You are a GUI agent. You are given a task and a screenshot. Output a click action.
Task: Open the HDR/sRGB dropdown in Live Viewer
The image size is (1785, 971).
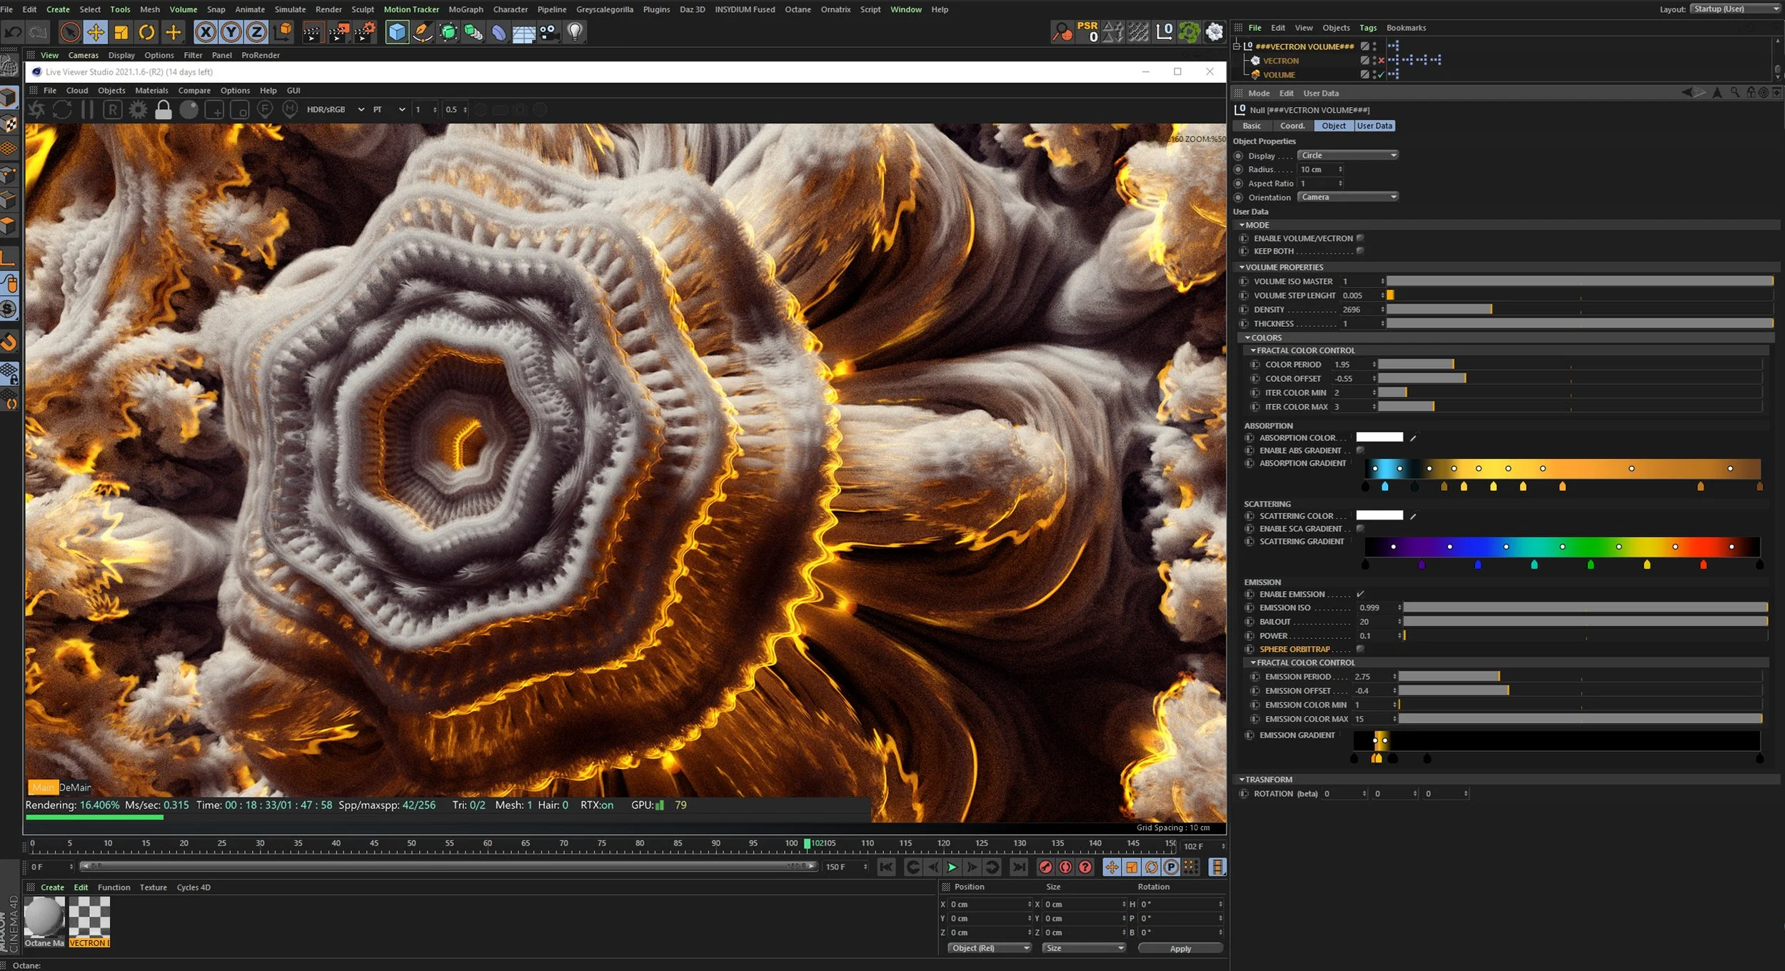[x=336, y=110]
